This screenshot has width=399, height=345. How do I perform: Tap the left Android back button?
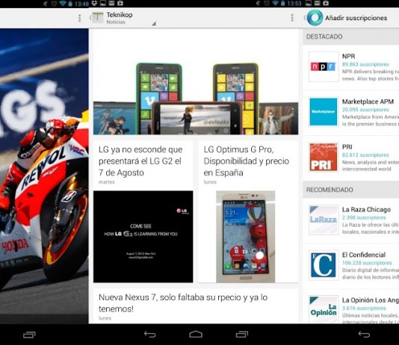(150, 335)
